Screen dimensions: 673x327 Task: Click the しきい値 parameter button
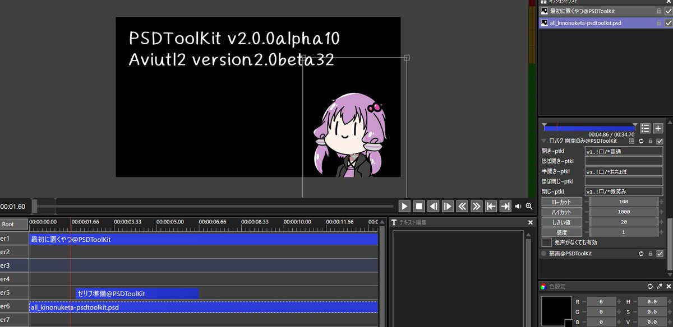pos(561,222)
